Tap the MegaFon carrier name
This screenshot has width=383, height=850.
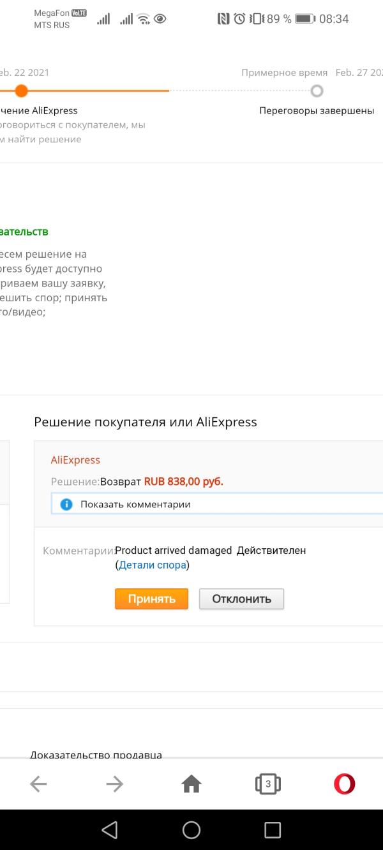tap(51, 13)
